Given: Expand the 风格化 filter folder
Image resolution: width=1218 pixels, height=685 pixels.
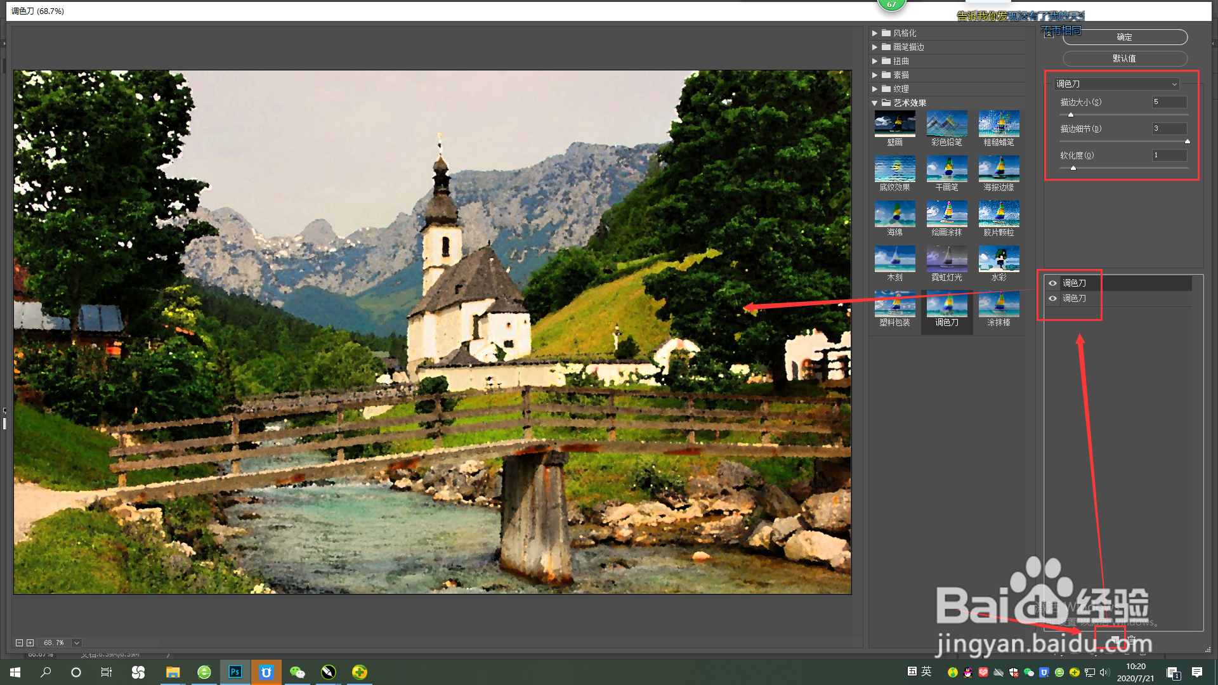Looking at the screenshot, I should point(875,33).
